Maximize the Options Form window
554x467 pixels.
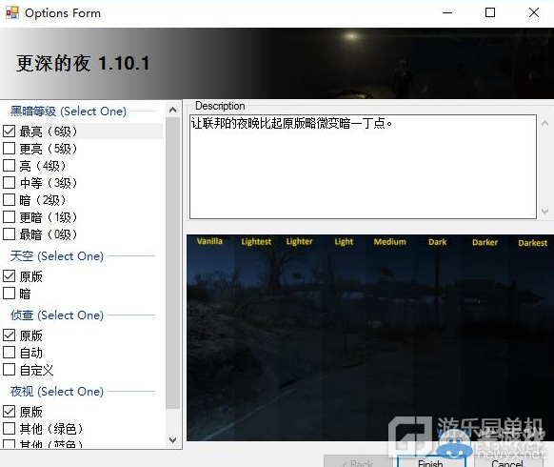490,12
